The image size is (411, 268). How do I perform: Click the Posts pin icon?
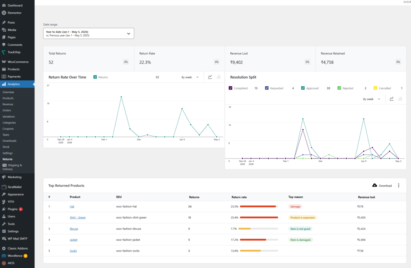[4, 22]
